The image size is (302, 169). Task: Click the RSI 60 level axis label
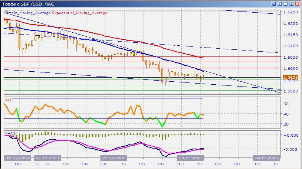(x=286, y=104)
